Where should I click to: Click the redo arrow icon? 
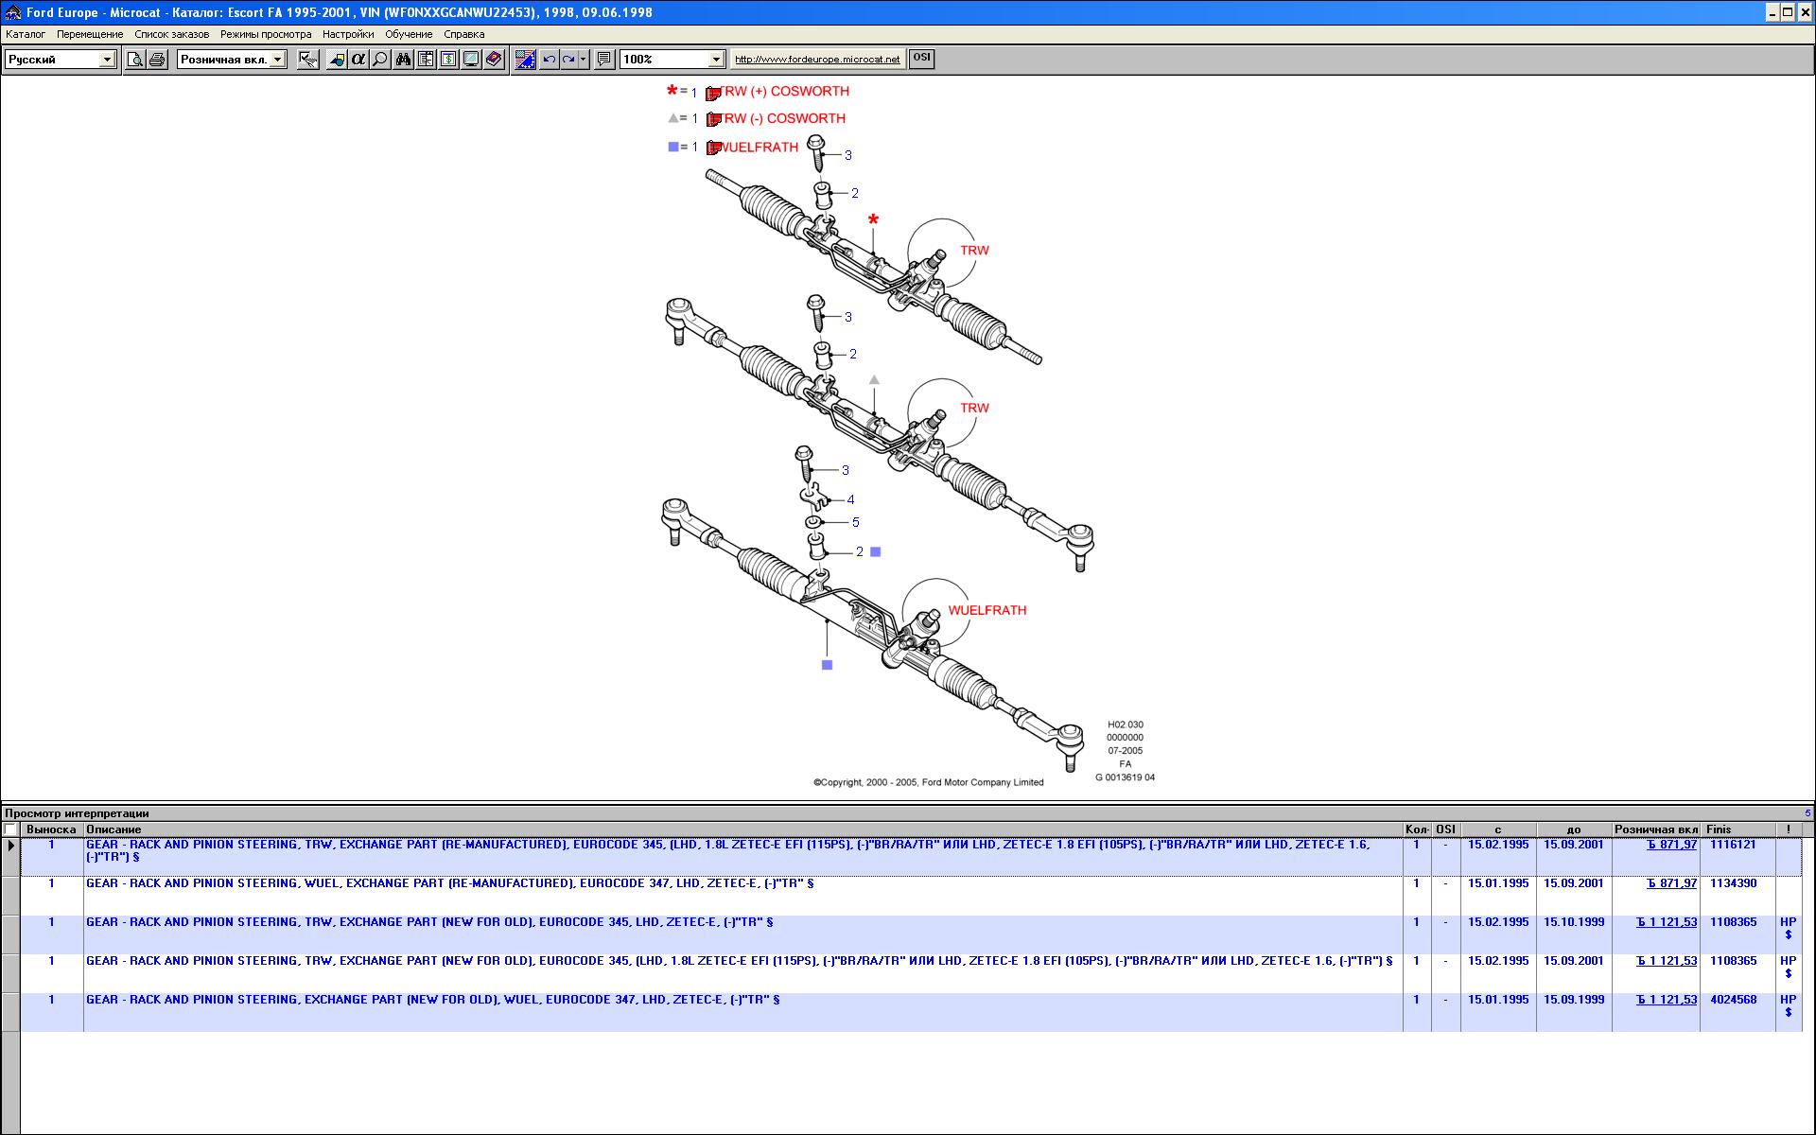click(568, 60)
